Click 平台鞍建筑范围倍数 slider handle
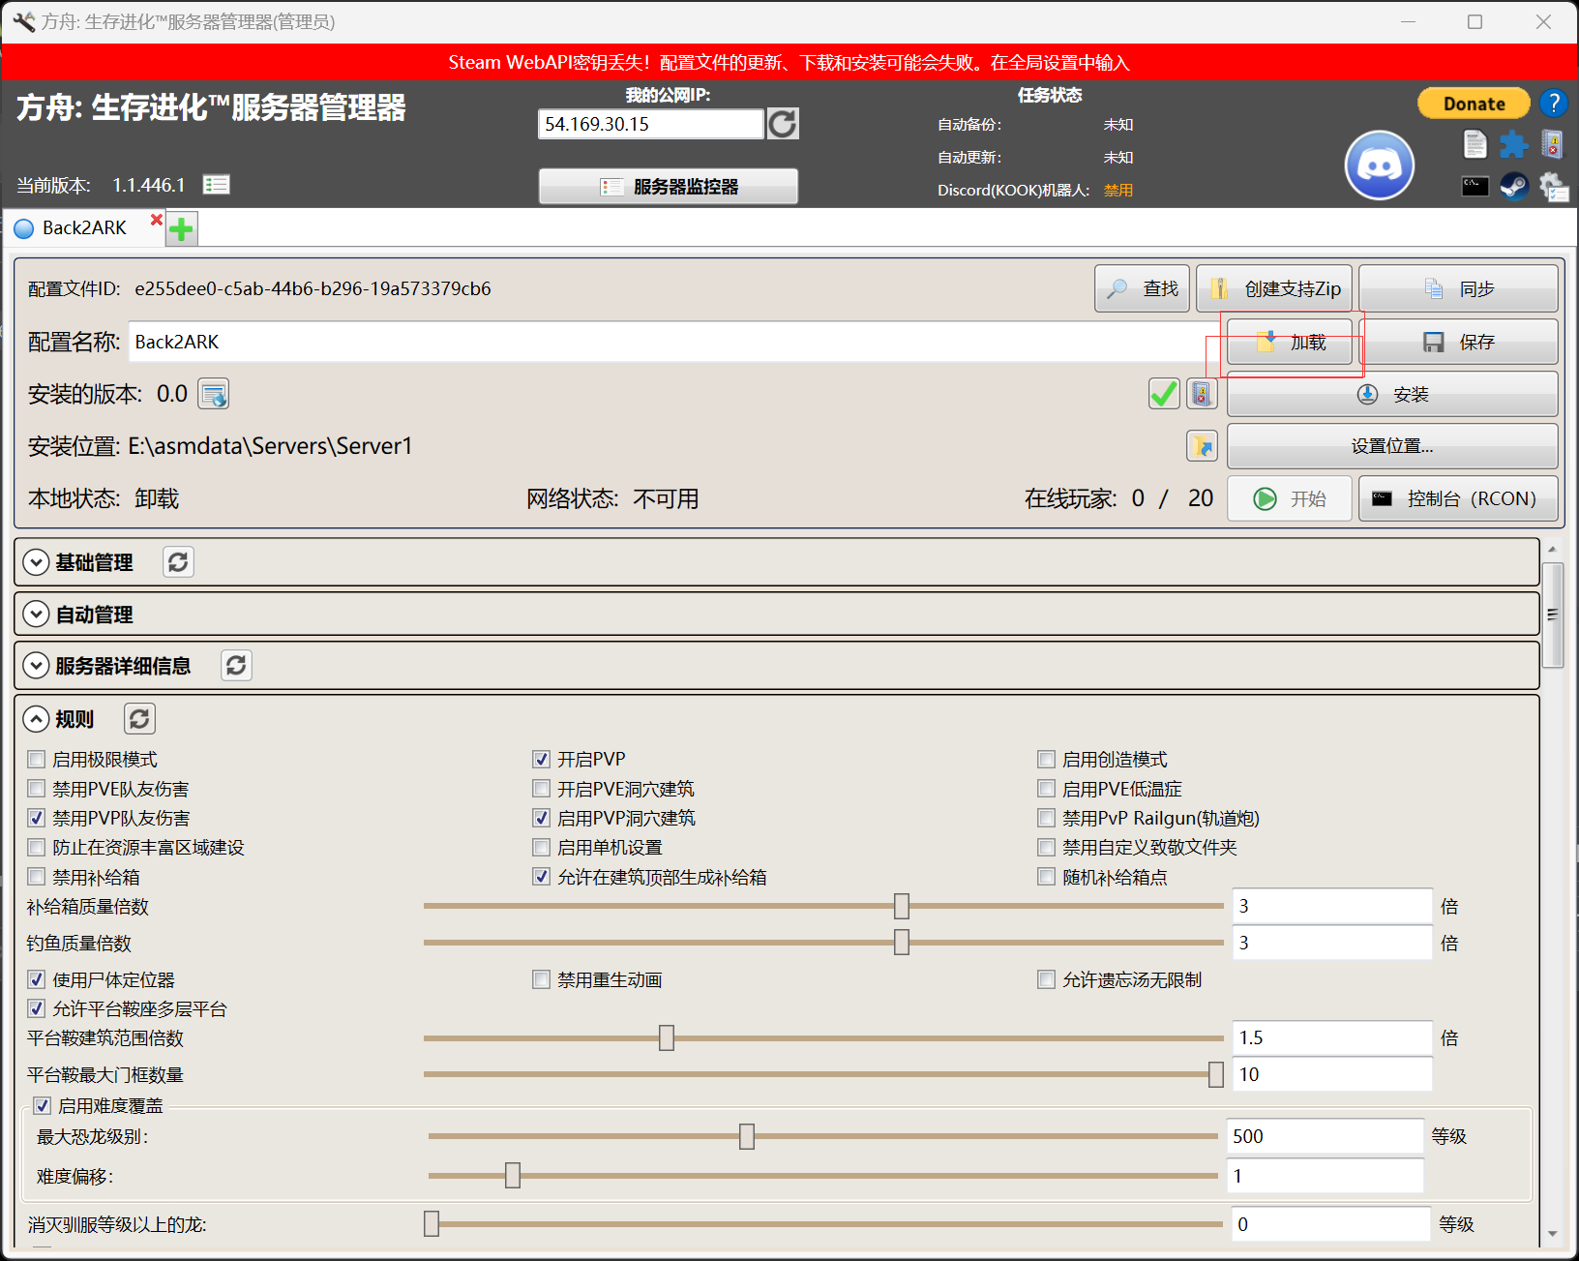 667,1037
